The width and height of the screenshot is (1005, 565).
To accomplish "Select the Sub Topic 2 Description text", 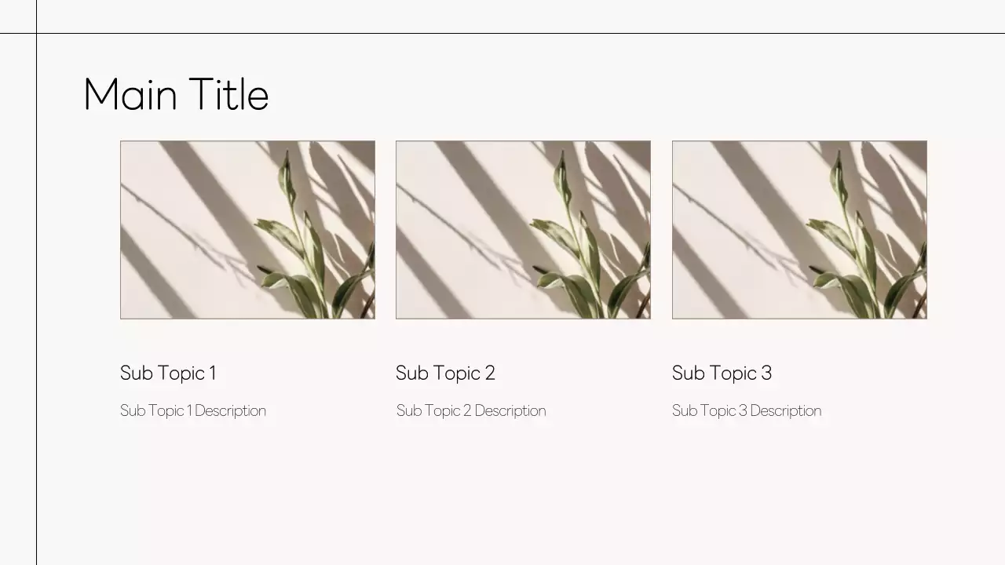I will (x=471, y=411).
